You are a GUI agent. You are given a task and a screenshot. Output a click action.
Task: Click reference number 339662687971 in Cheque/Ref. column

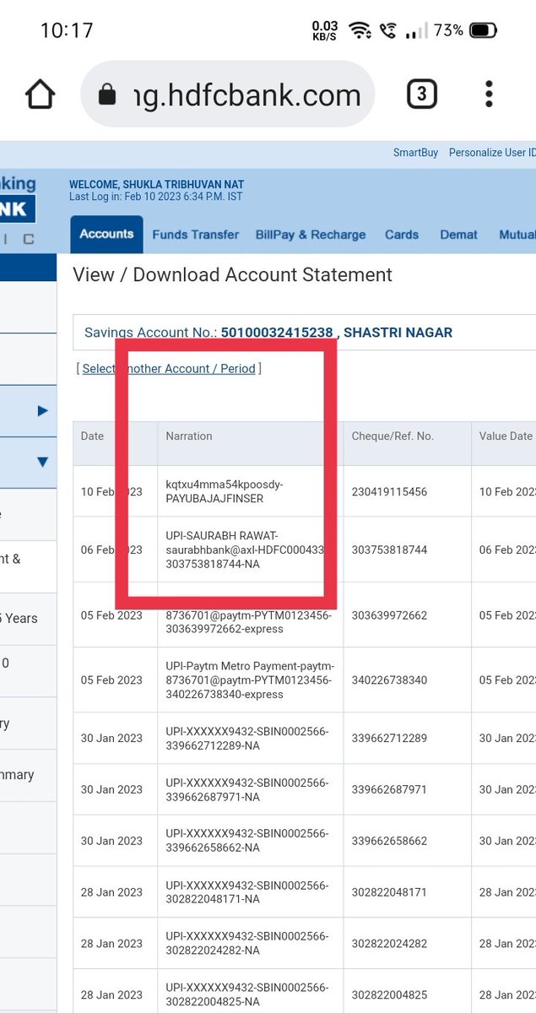390,789
